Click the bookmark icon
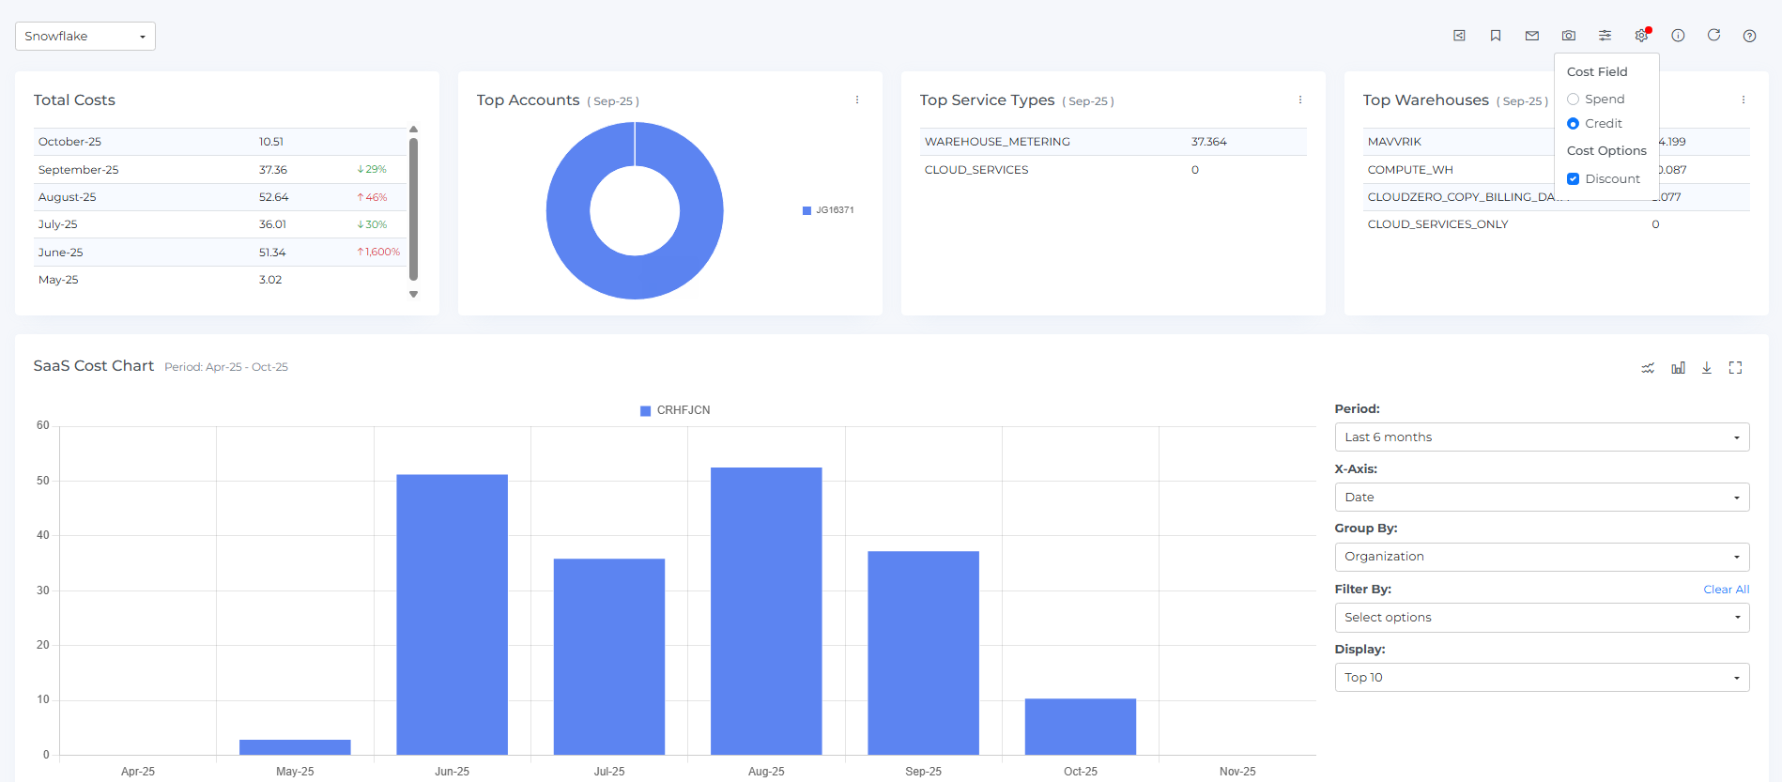1782x782 pixels. point(1496,36)
